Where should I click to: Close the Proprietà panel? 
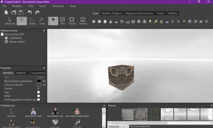point(44,68)
